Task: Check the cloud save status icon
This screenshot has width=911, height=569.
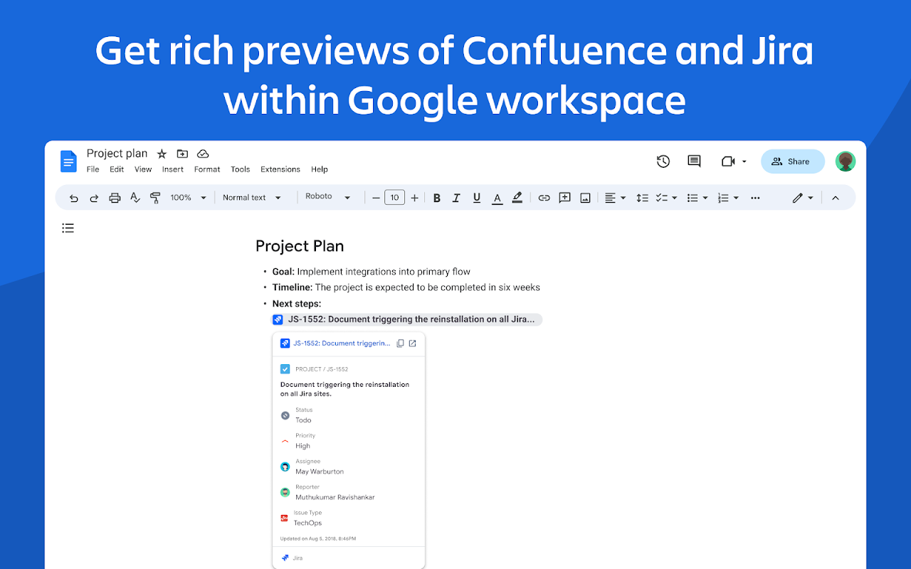Action: [x=203, y=154]
